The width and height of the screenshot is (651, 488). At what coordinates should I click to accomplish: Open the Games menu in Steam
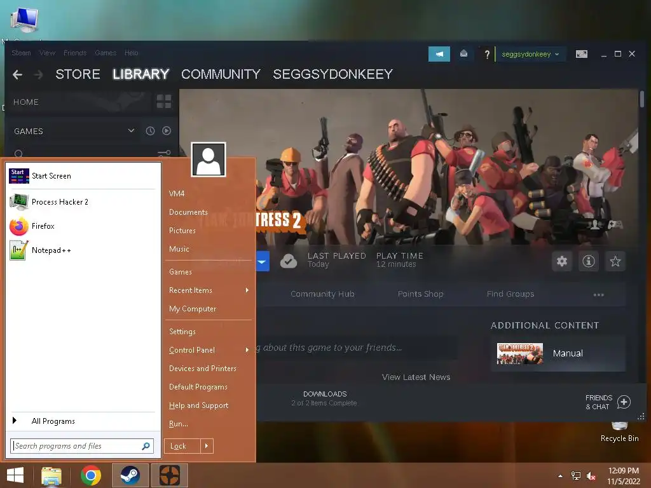point(106,53)
